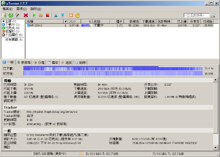Select 活躍的 (1) category in sidebar

click(11, 31)
